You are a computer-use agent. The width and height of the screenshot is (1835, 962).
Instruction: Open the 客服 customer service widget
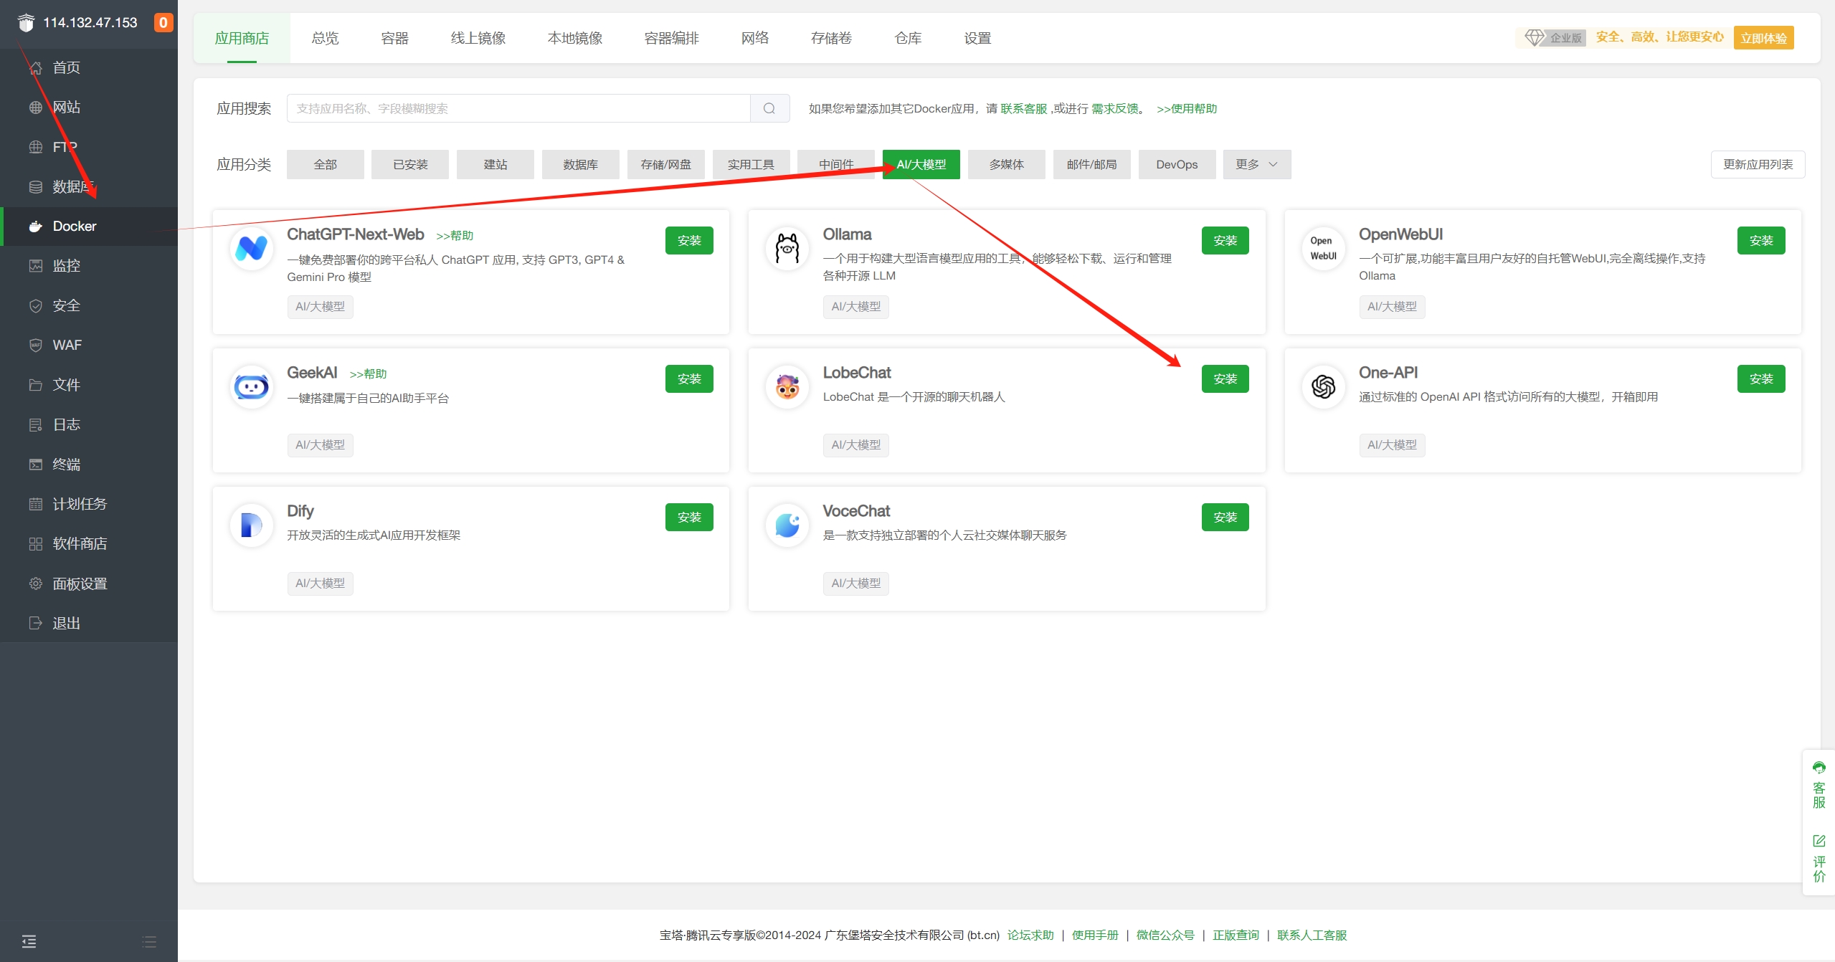pyautogui.click(x=1819, y=786)
